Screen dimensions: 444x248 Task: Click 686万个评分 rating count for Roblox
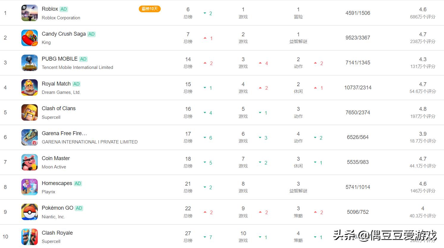423,17
